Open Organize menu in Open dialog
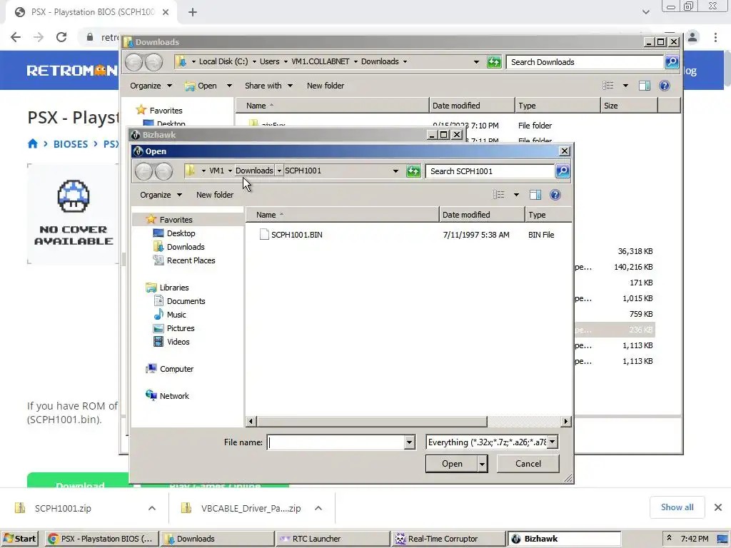 [x=161, y=195]
